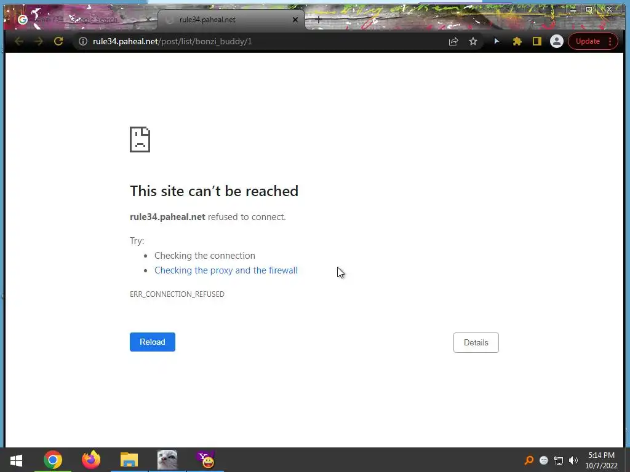
Task: Click the blue Reload button
Action: click(153, 342)
